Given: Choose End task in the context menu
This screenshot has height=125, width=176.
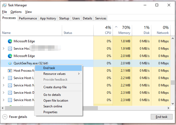Looking at the screenshot, I should pos(58,68).
